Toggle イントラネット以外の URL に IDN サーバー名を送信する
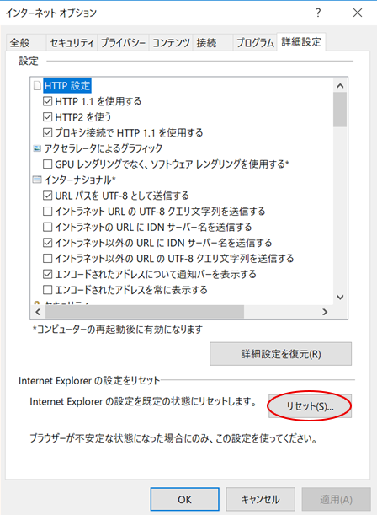Viewport: 377px width, 515px height. pos(47,243)
